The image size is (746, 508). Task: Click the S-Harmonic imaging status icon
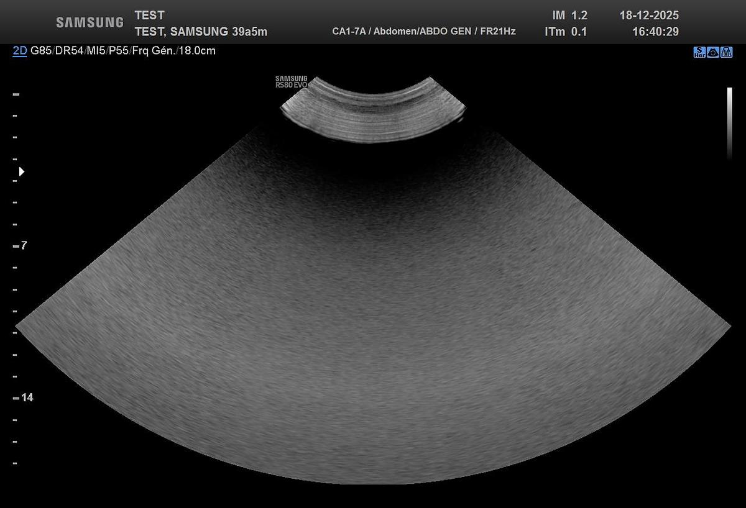[x=699, y=53]
